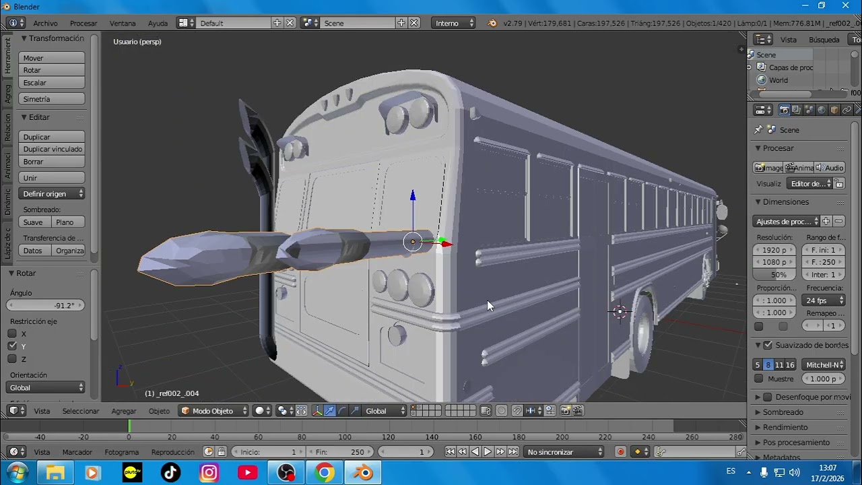Open the Procesar menu
This screenshot has width=862, height=485.
84,23
